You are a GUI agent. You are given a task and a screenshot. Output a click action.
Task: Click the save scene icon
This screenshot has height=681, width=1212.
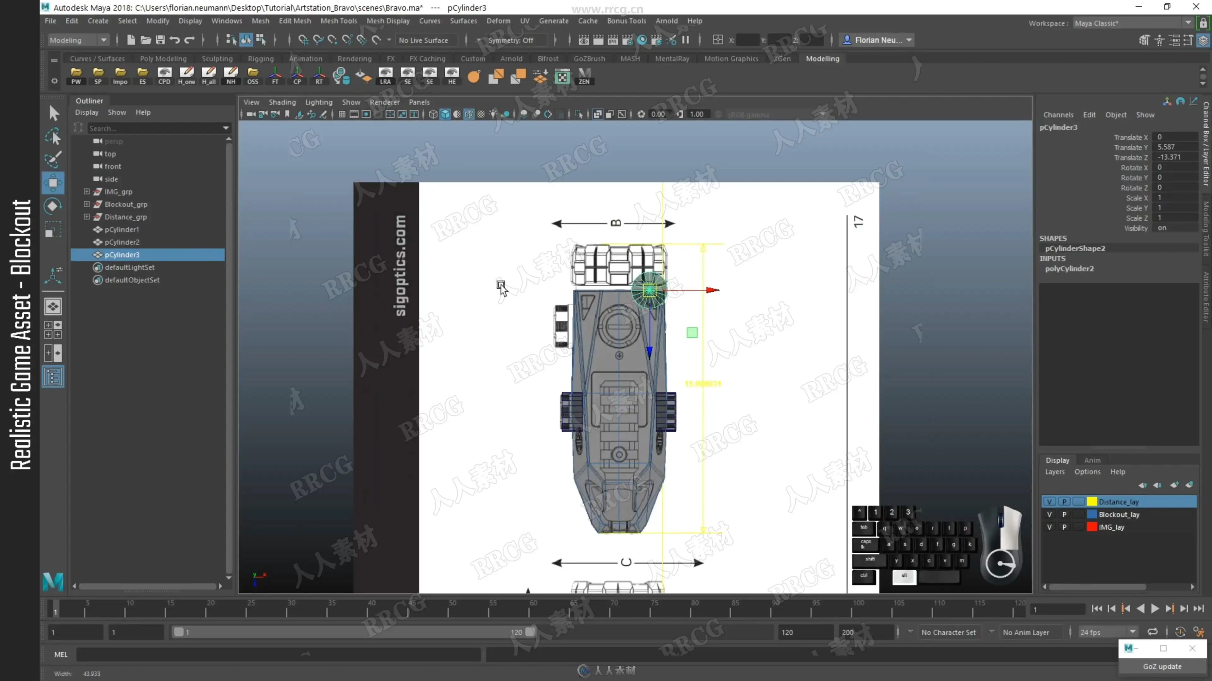click(160, 40)
